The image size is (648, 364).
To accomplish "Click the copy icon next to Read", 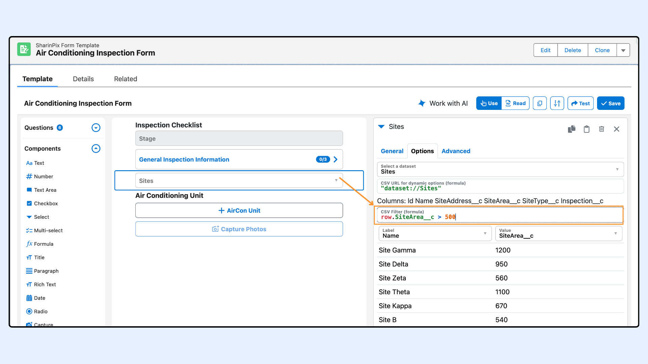I will [540, 103].
